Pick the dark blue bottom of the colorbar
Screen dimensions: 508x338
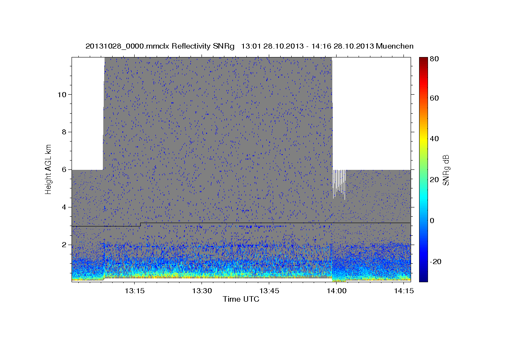point(423,279)
